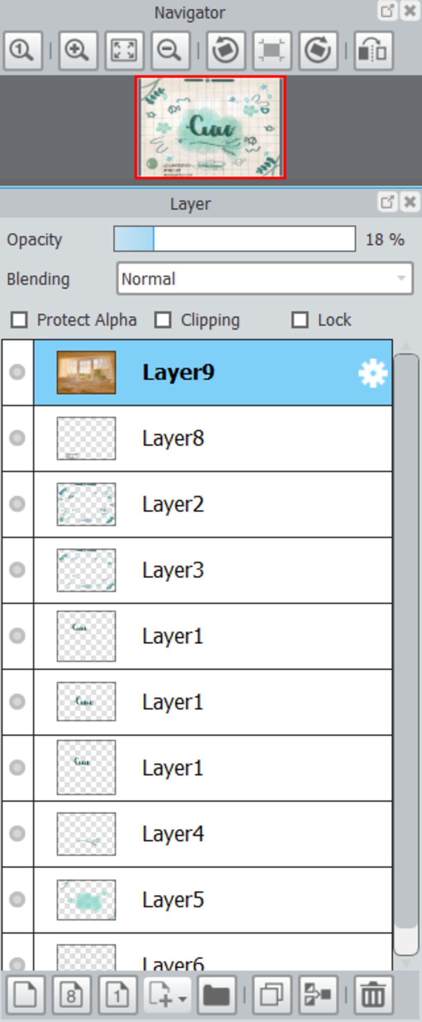Enable the Protect Alpha checkbox
Viewport: 422px width, 1022px height.
click(x=19, y=320)
